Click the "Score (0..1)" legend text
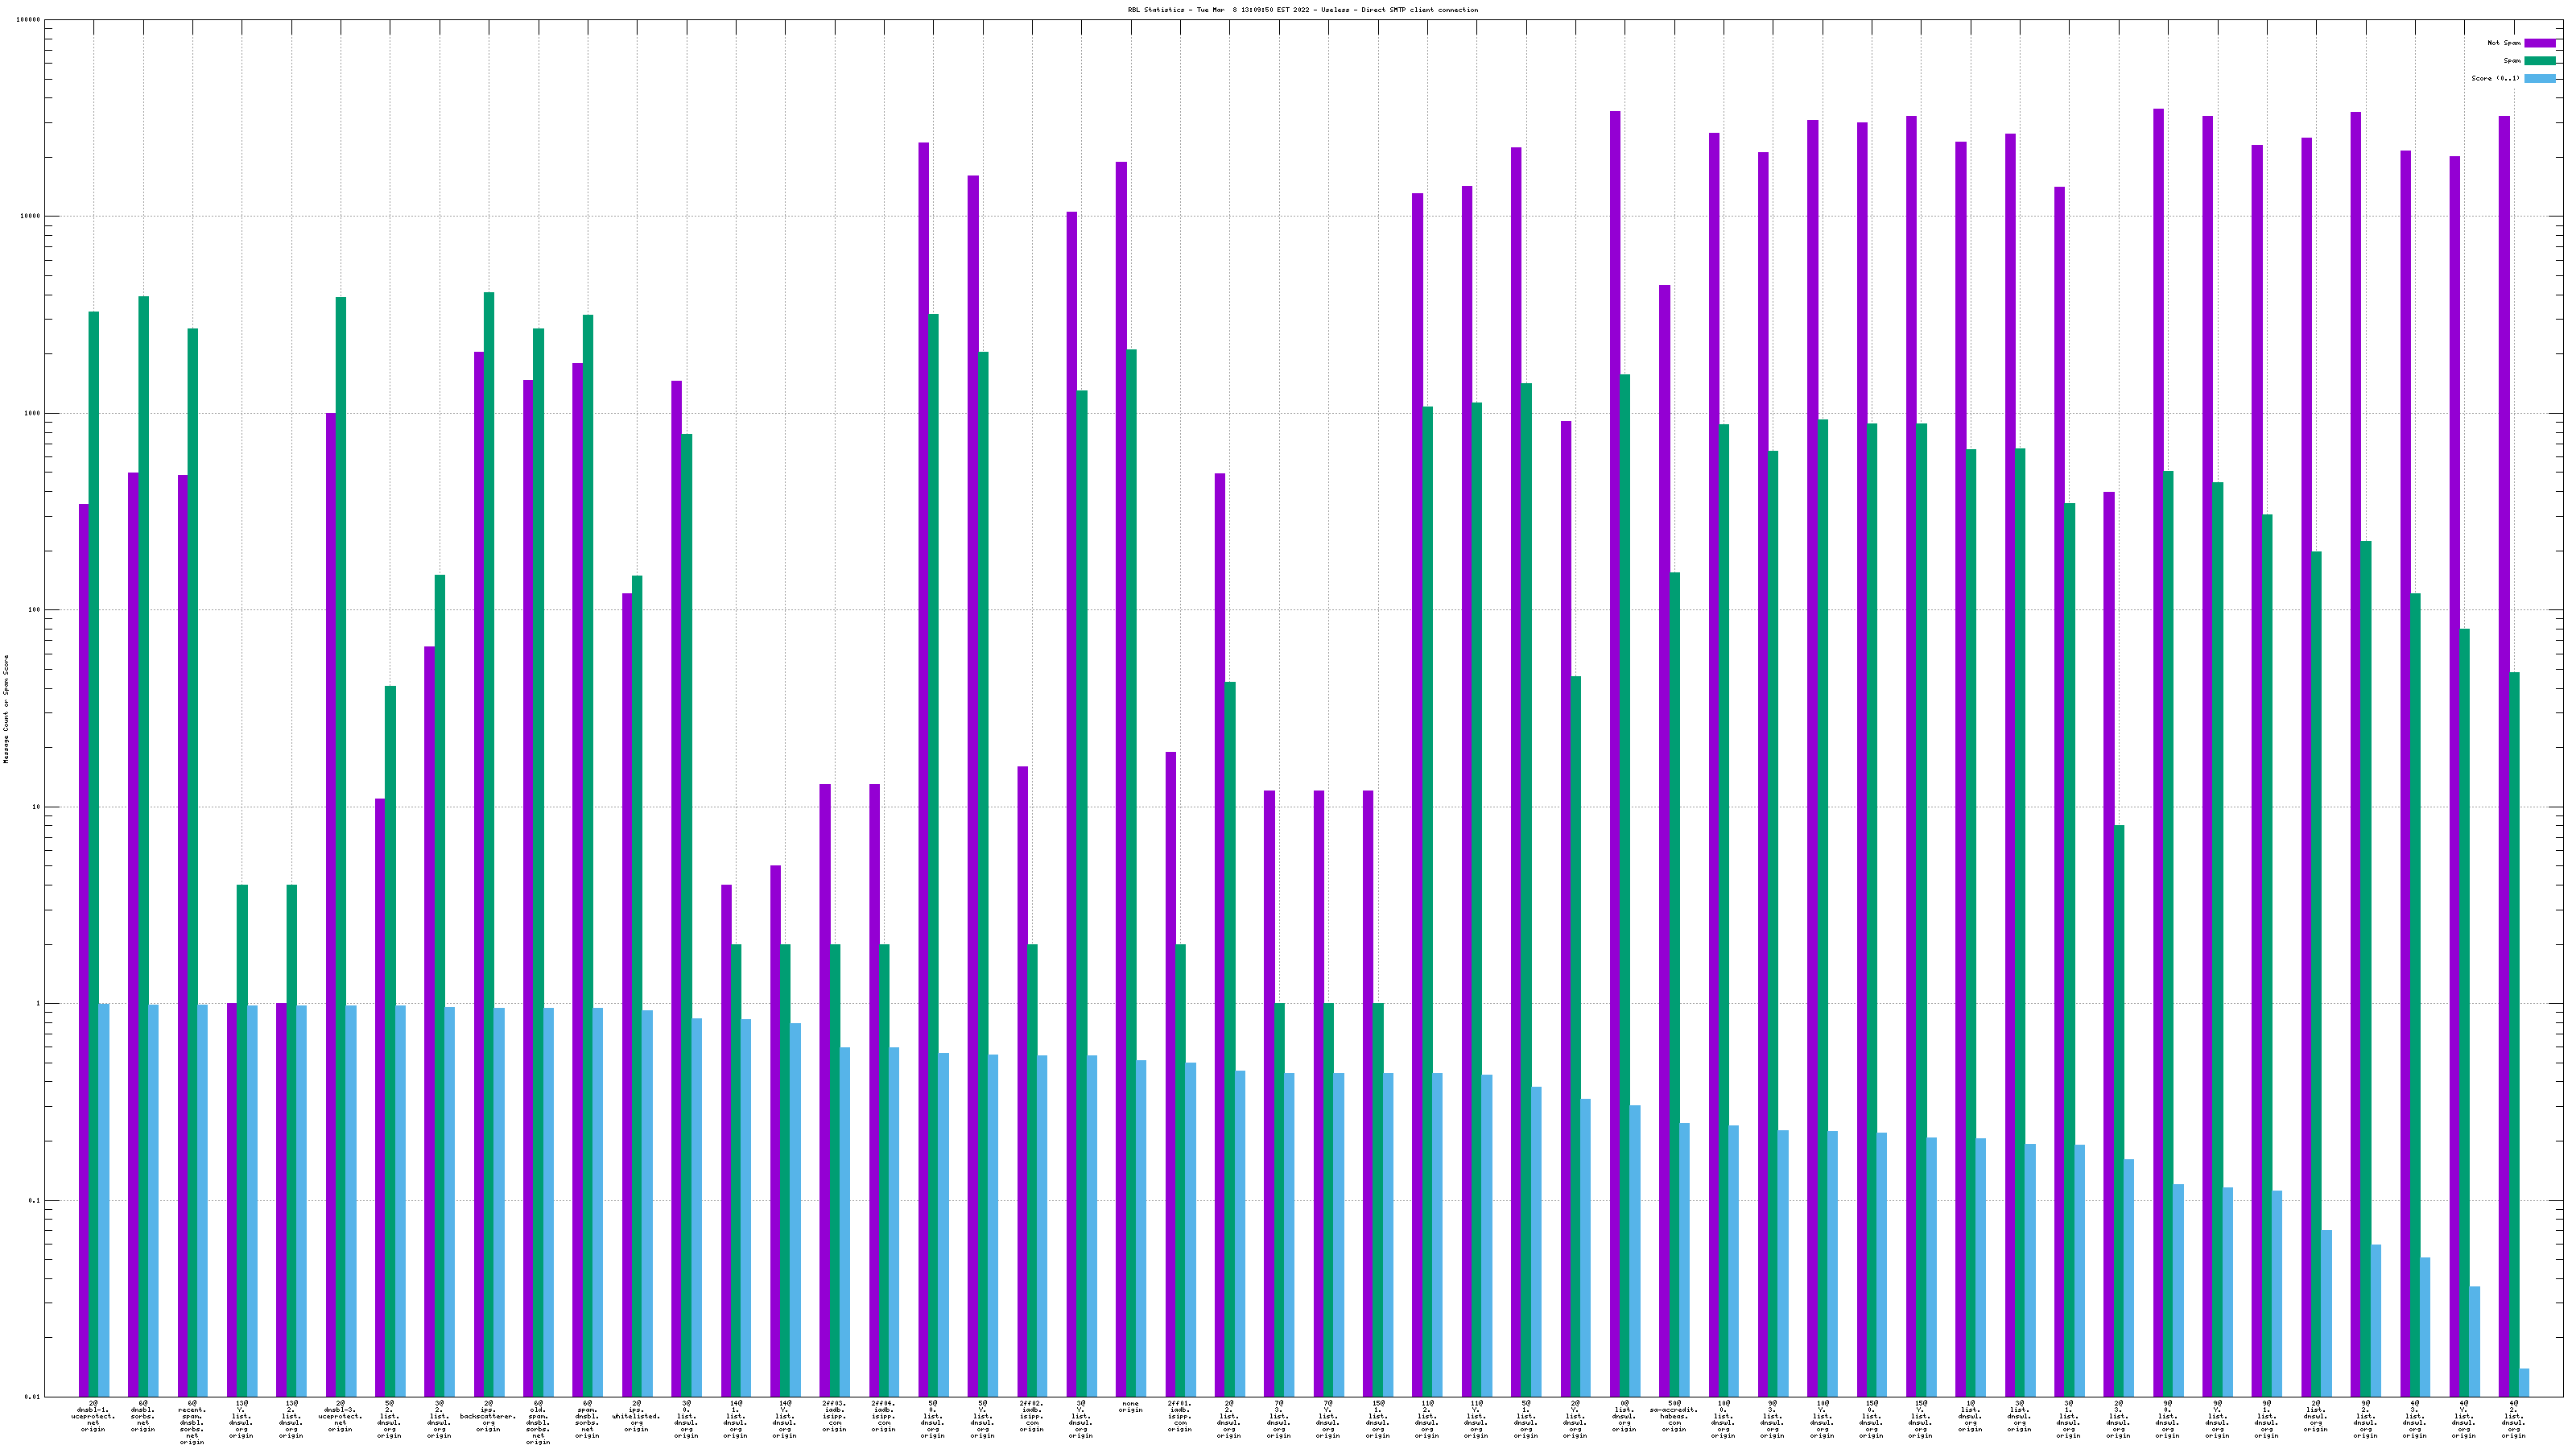 2495,78
